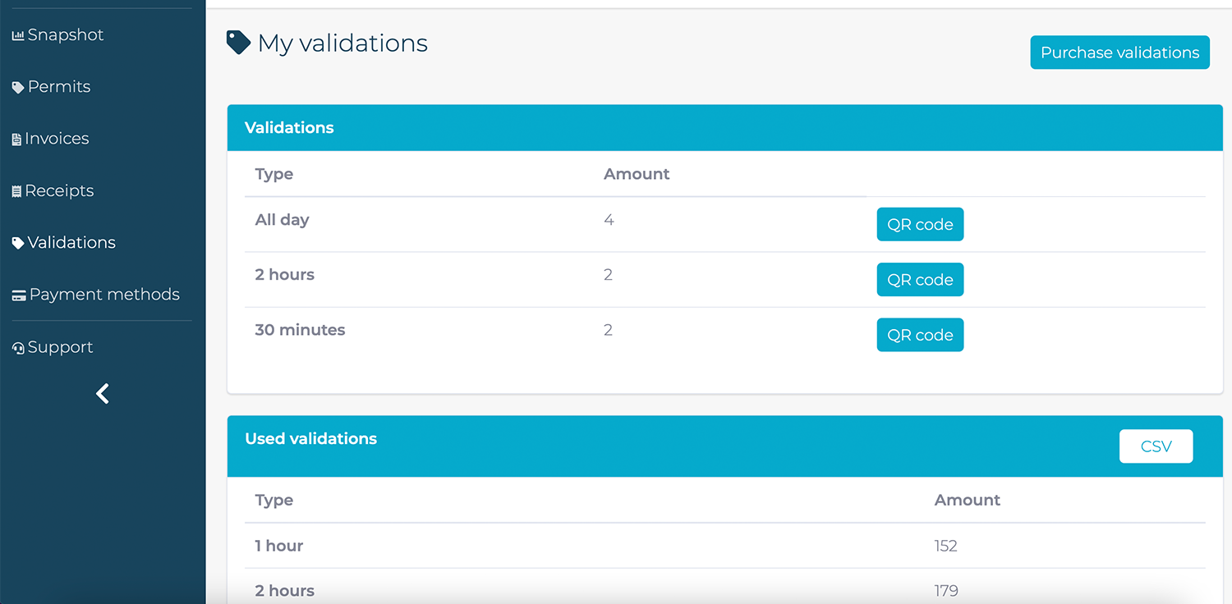Click the Payment methods card icon
The height and width of the screenshot is (604, 1232).
coord(19,295)
